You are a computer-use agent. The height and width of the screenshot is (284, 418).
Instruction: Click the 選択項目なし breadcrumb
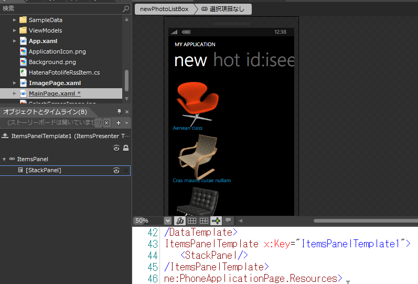click(223, 9)
